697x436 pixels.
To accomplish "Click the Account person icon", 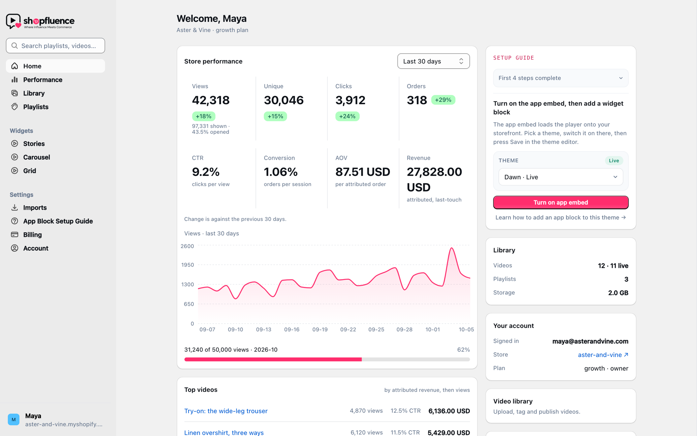I will [15, 248].
